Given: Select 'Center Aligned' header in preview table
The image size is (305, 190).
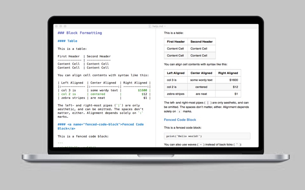Looking at the screenshot, I should point(201,73).
